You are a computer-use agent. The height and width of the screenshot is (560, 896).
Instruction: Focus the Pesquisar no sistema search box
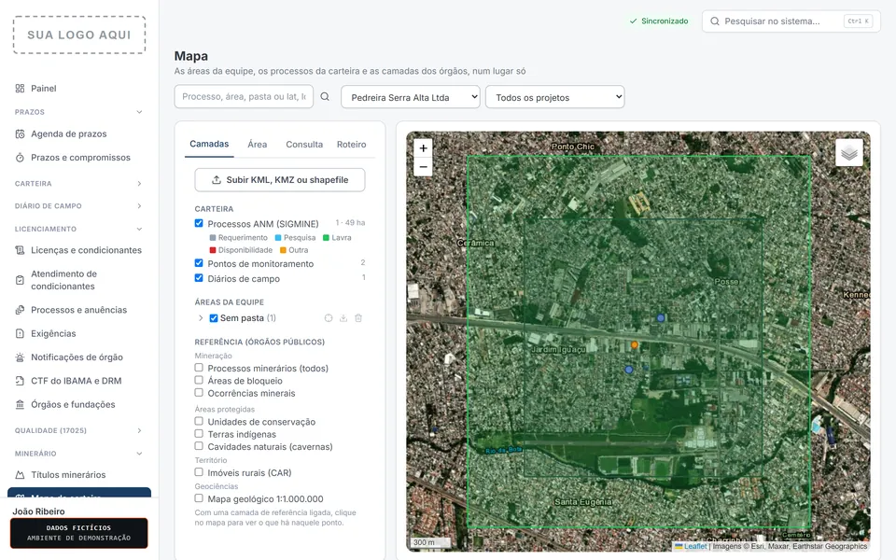pos(791,21)
